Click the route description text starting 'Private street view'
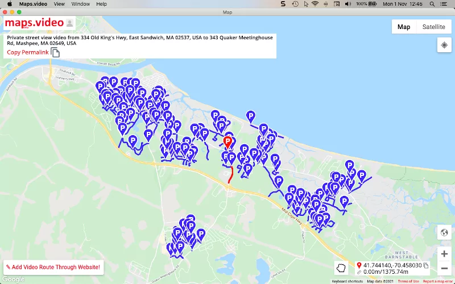The width and height of the screenshot is (455, 284). coord(140,40)
